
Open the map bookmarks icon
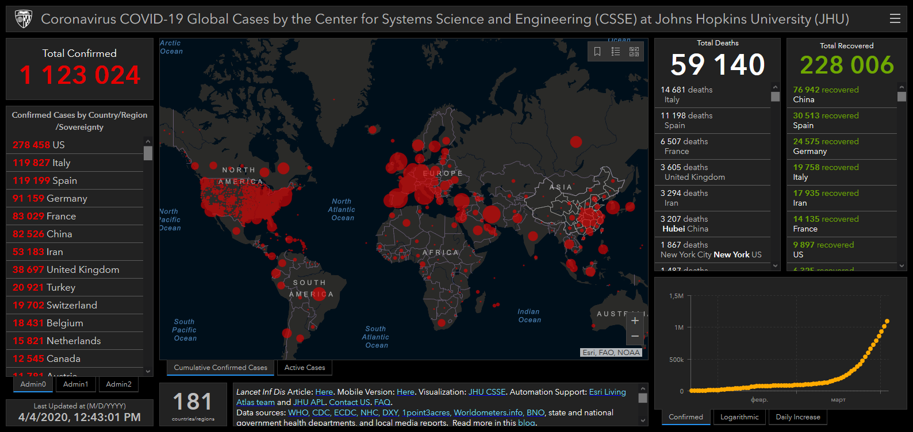click(597, 52)
